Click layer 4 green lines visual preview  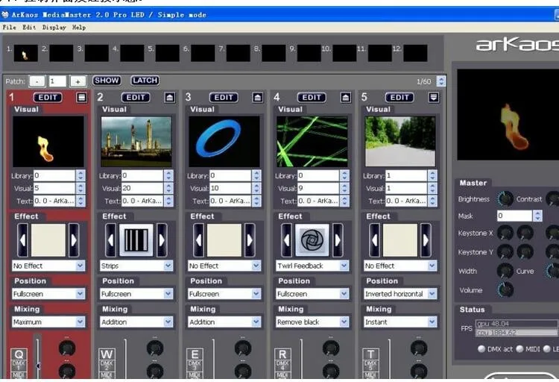coord(312,141)
